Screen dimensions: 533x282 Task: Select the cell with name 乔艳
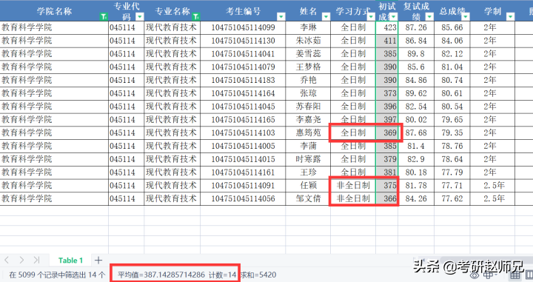tap(308, 80)
